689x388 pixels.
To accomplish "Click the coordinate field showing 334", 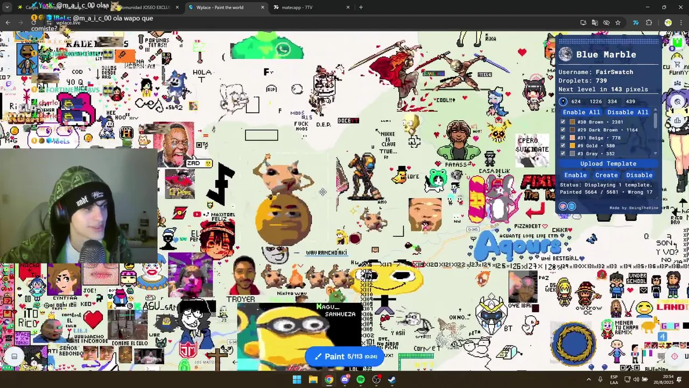I will tap(613, 101).
